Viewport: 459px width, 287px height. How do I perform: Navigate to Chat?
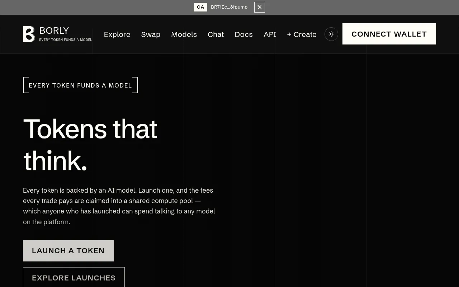pos(216,34)
